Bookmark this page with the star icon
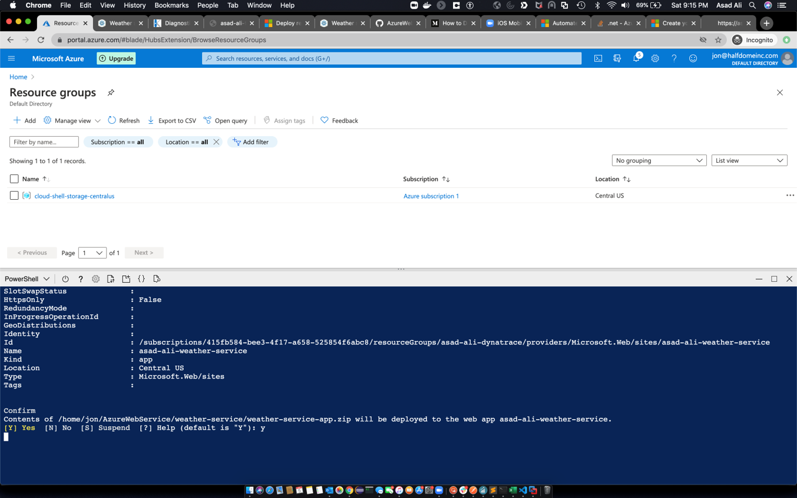 click(x=718, y=40)
